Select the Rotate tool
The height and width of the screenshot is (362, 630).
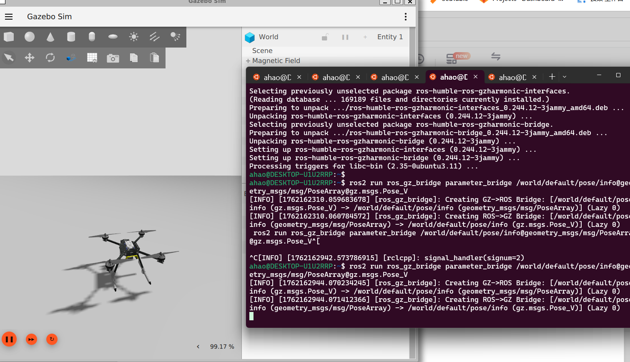click(50, 58)
